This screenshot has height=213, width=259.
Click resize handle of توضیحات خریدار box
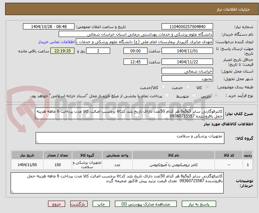[13, 191]
